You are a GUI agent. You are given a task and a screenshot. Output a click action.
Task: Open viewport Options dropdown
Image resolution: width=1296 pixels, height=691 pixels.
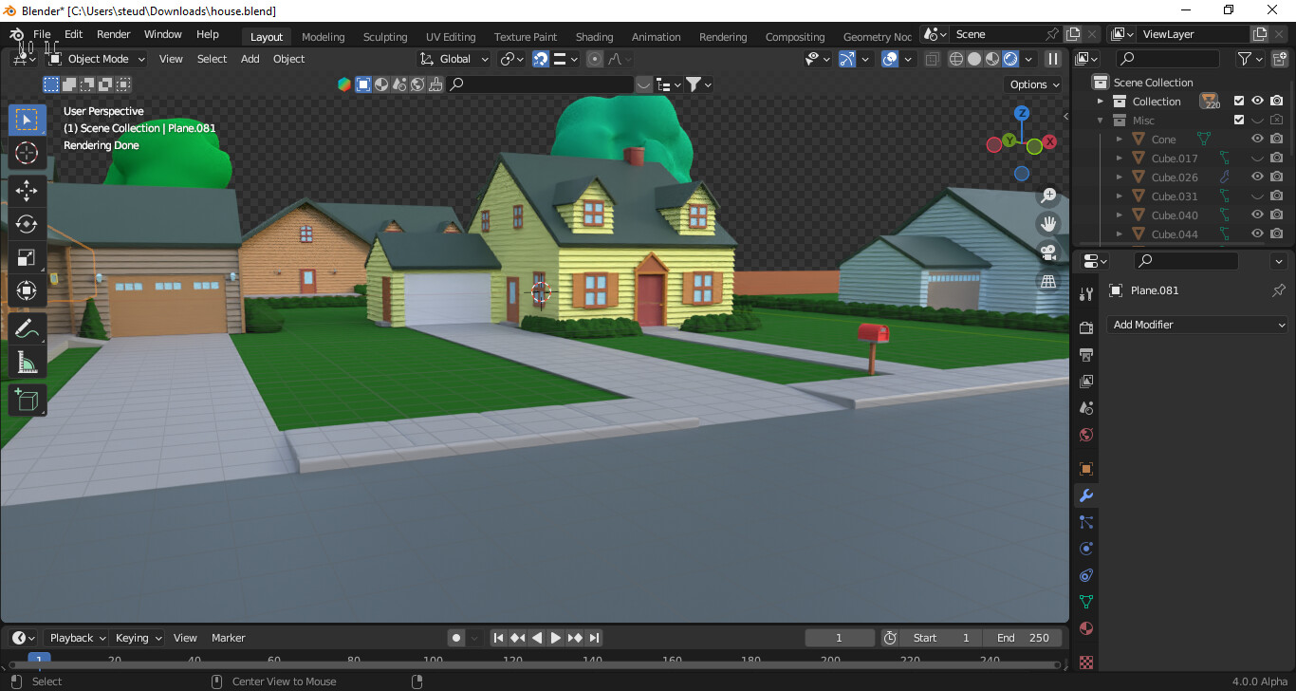point(1033,84)
